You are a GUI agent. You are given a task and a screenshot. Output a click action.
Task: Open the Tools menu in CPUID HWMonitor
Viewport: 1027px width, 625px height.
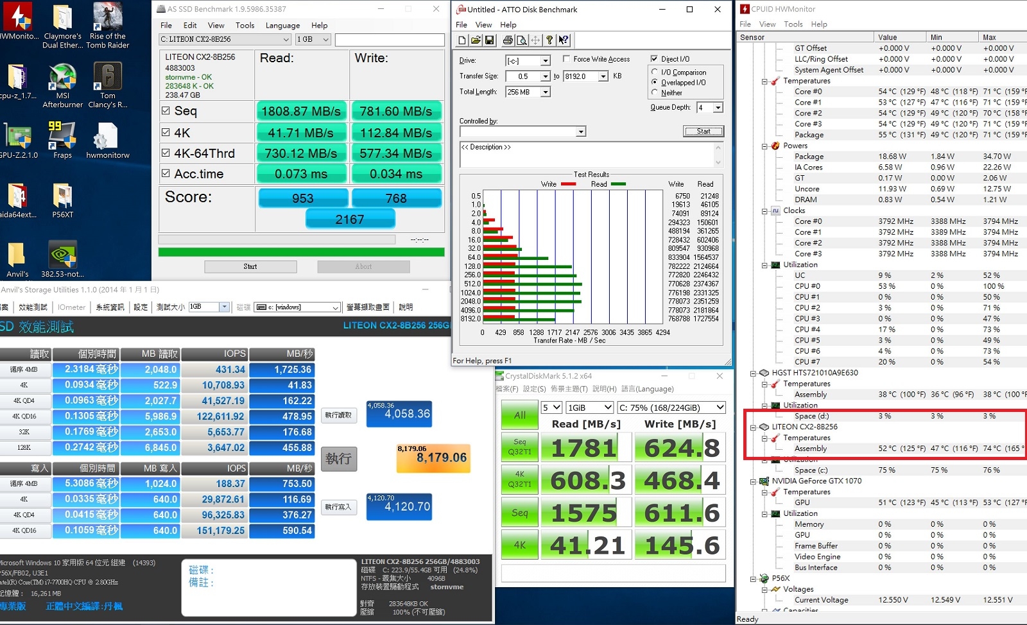(793, 24)
